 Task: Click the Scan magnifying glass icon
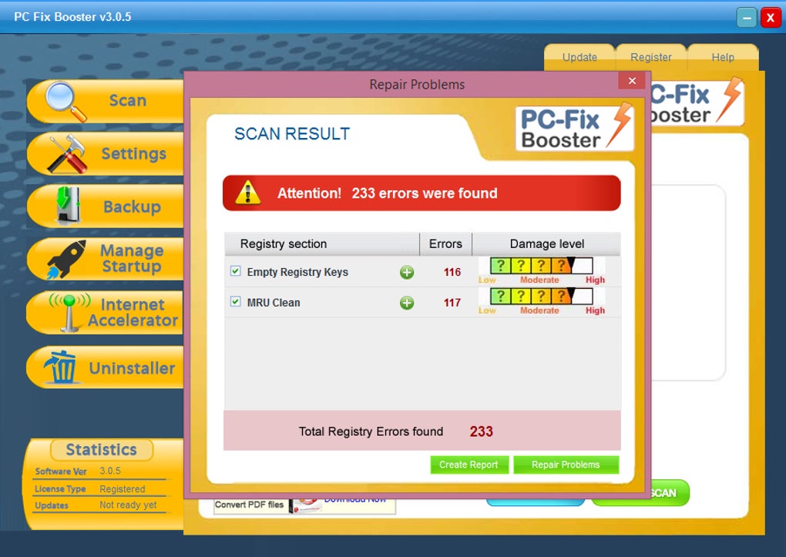pyautogui.click(x=65, y=101)
